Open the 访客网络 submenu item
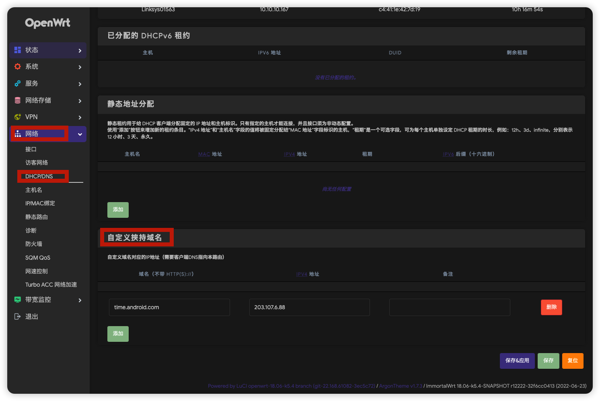The image size is (600, 401). click(x=37, y=163)
